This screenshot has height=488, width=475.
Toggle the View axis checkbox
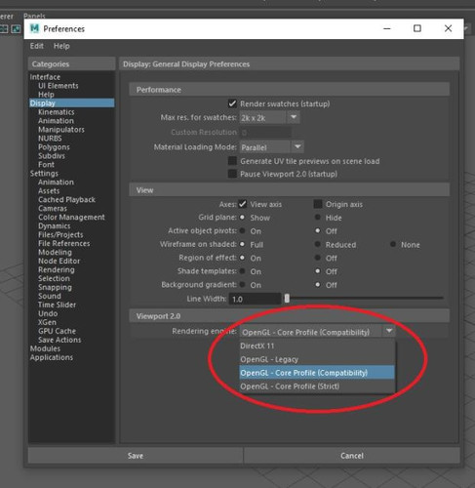tap(243, 204)
